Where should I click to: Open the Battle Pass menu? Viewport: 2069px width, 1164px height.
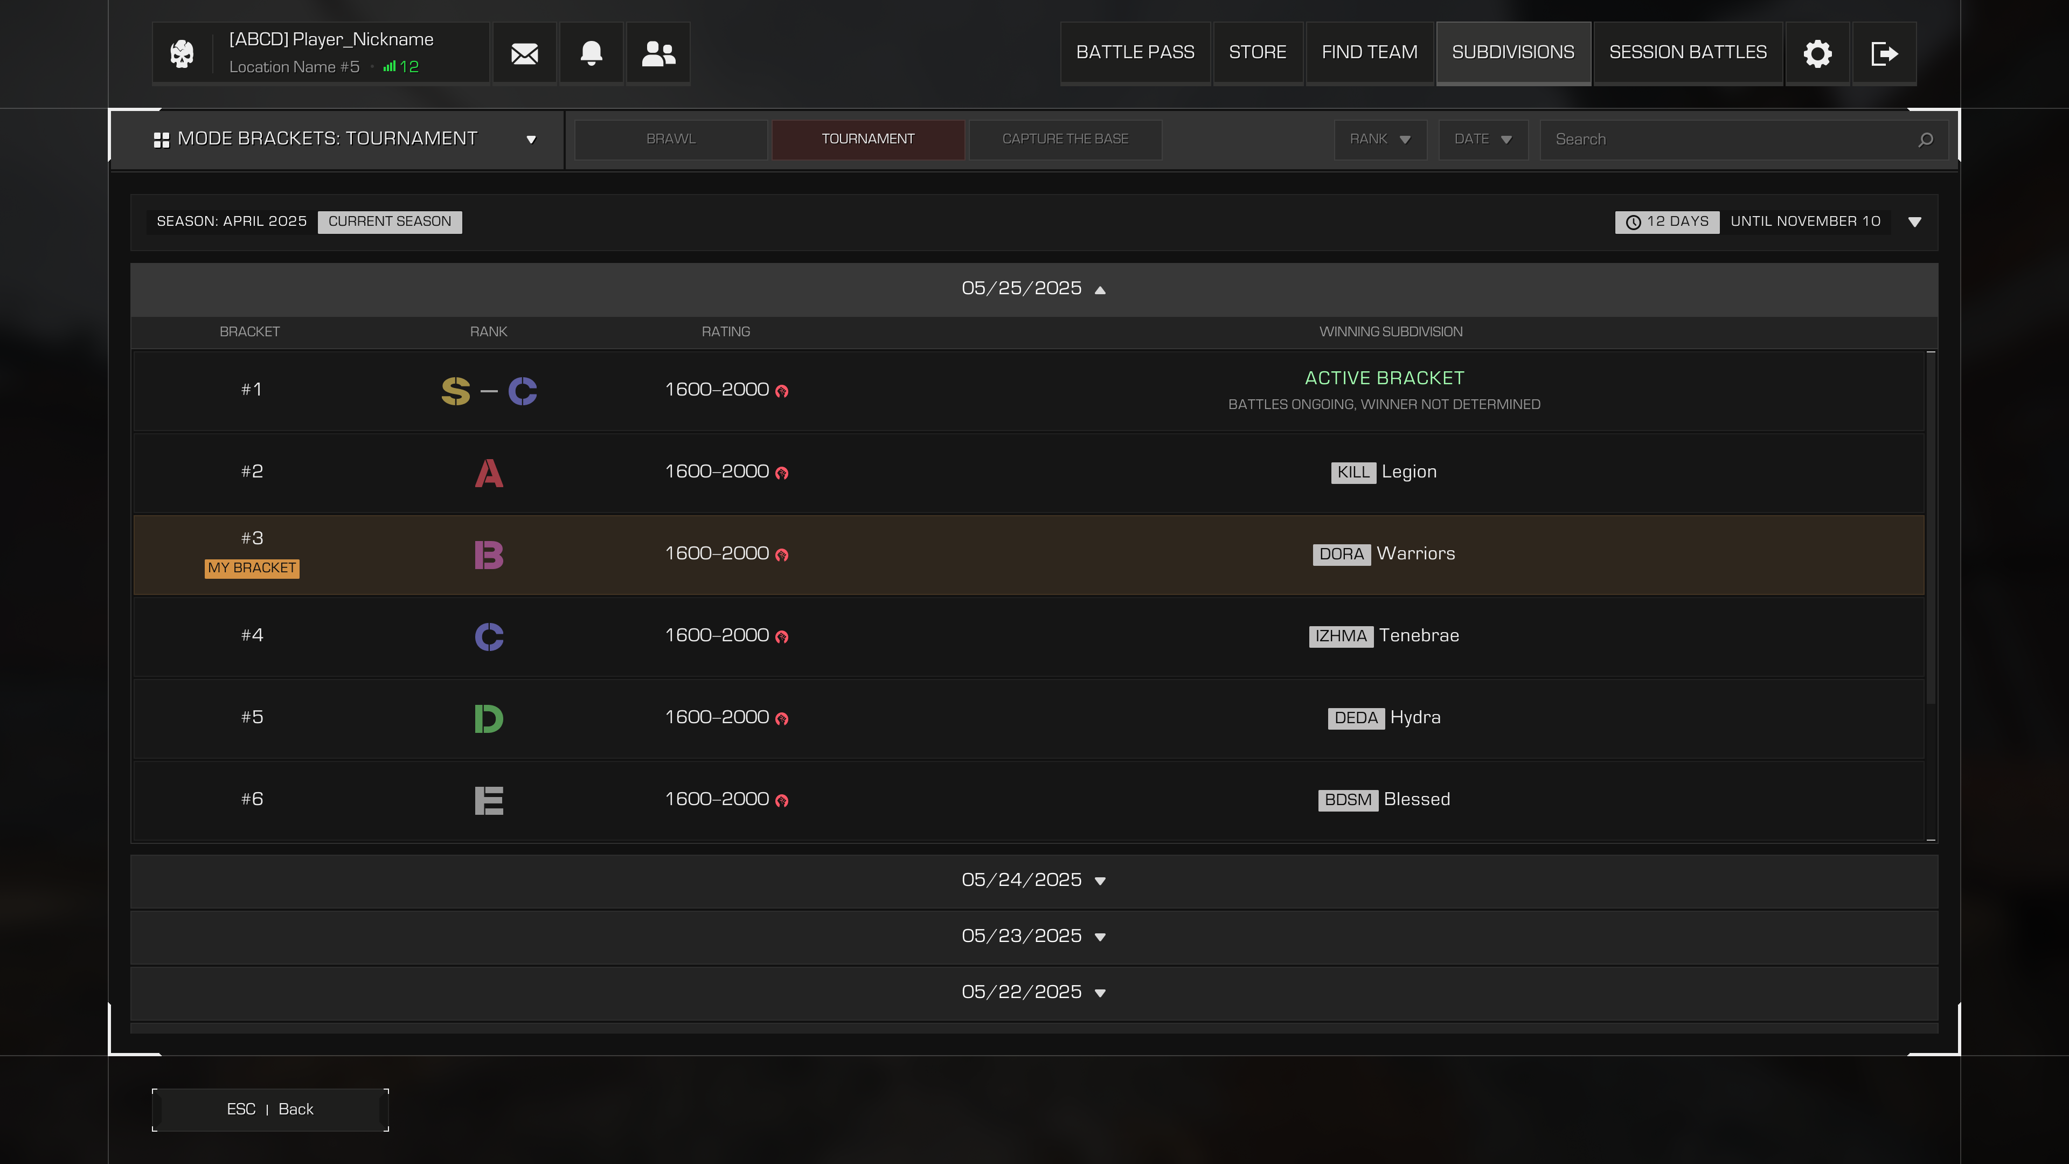tap(1135, 53)
